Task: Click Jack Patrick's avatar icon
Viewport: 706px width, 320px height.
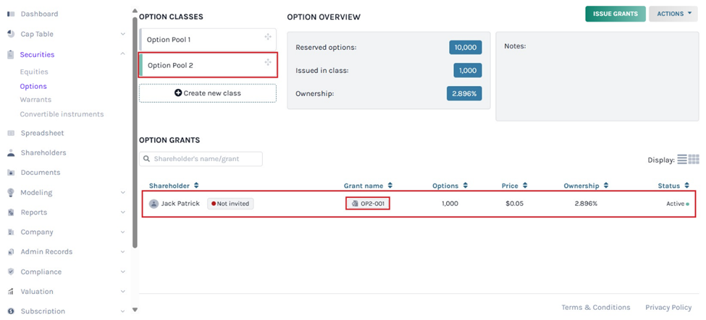Action: coord(154,204)
